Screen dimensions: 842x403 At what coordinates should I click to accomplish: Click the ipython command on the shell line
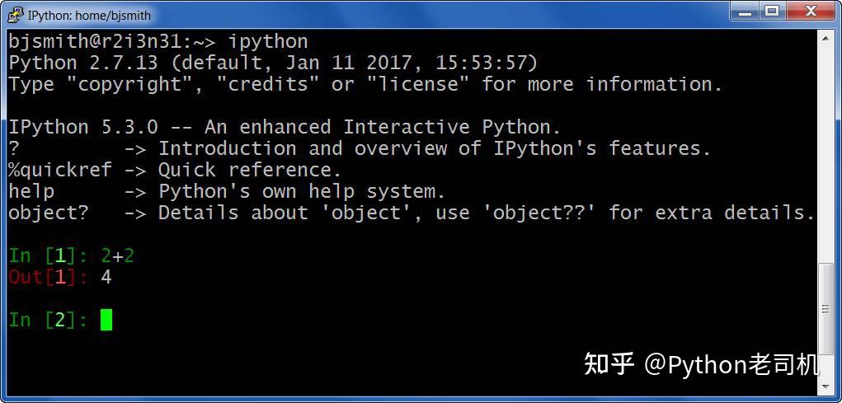pos(268,42)
